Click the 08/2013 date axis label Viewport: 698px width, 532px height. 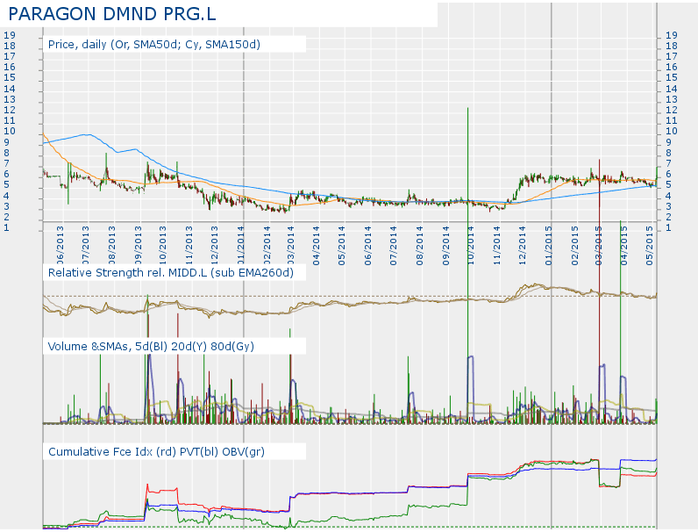click(x=111, y=246)
